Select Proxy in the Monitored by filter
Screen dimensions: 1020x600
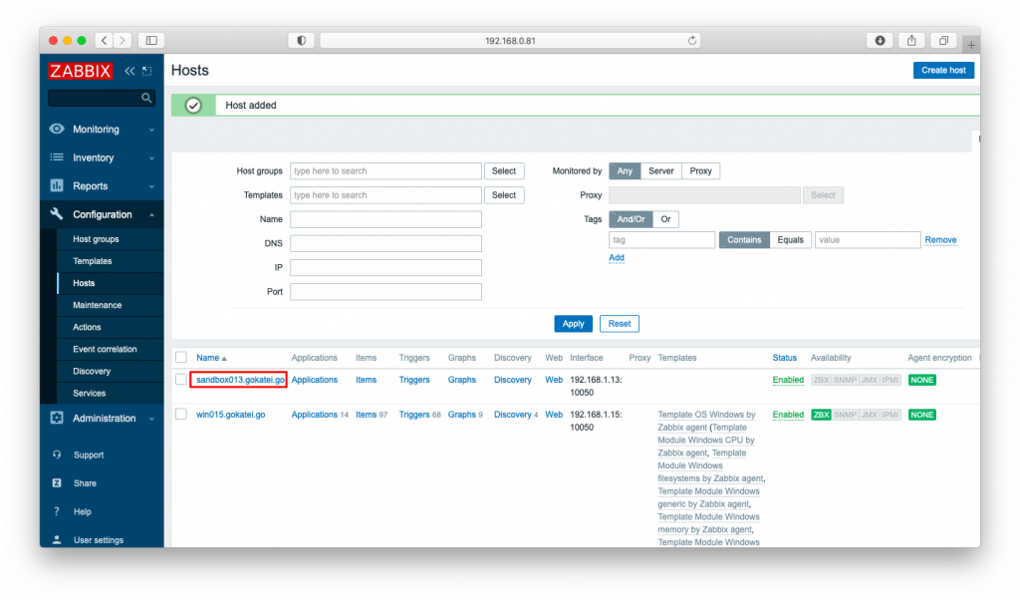[x=700, y=170]
